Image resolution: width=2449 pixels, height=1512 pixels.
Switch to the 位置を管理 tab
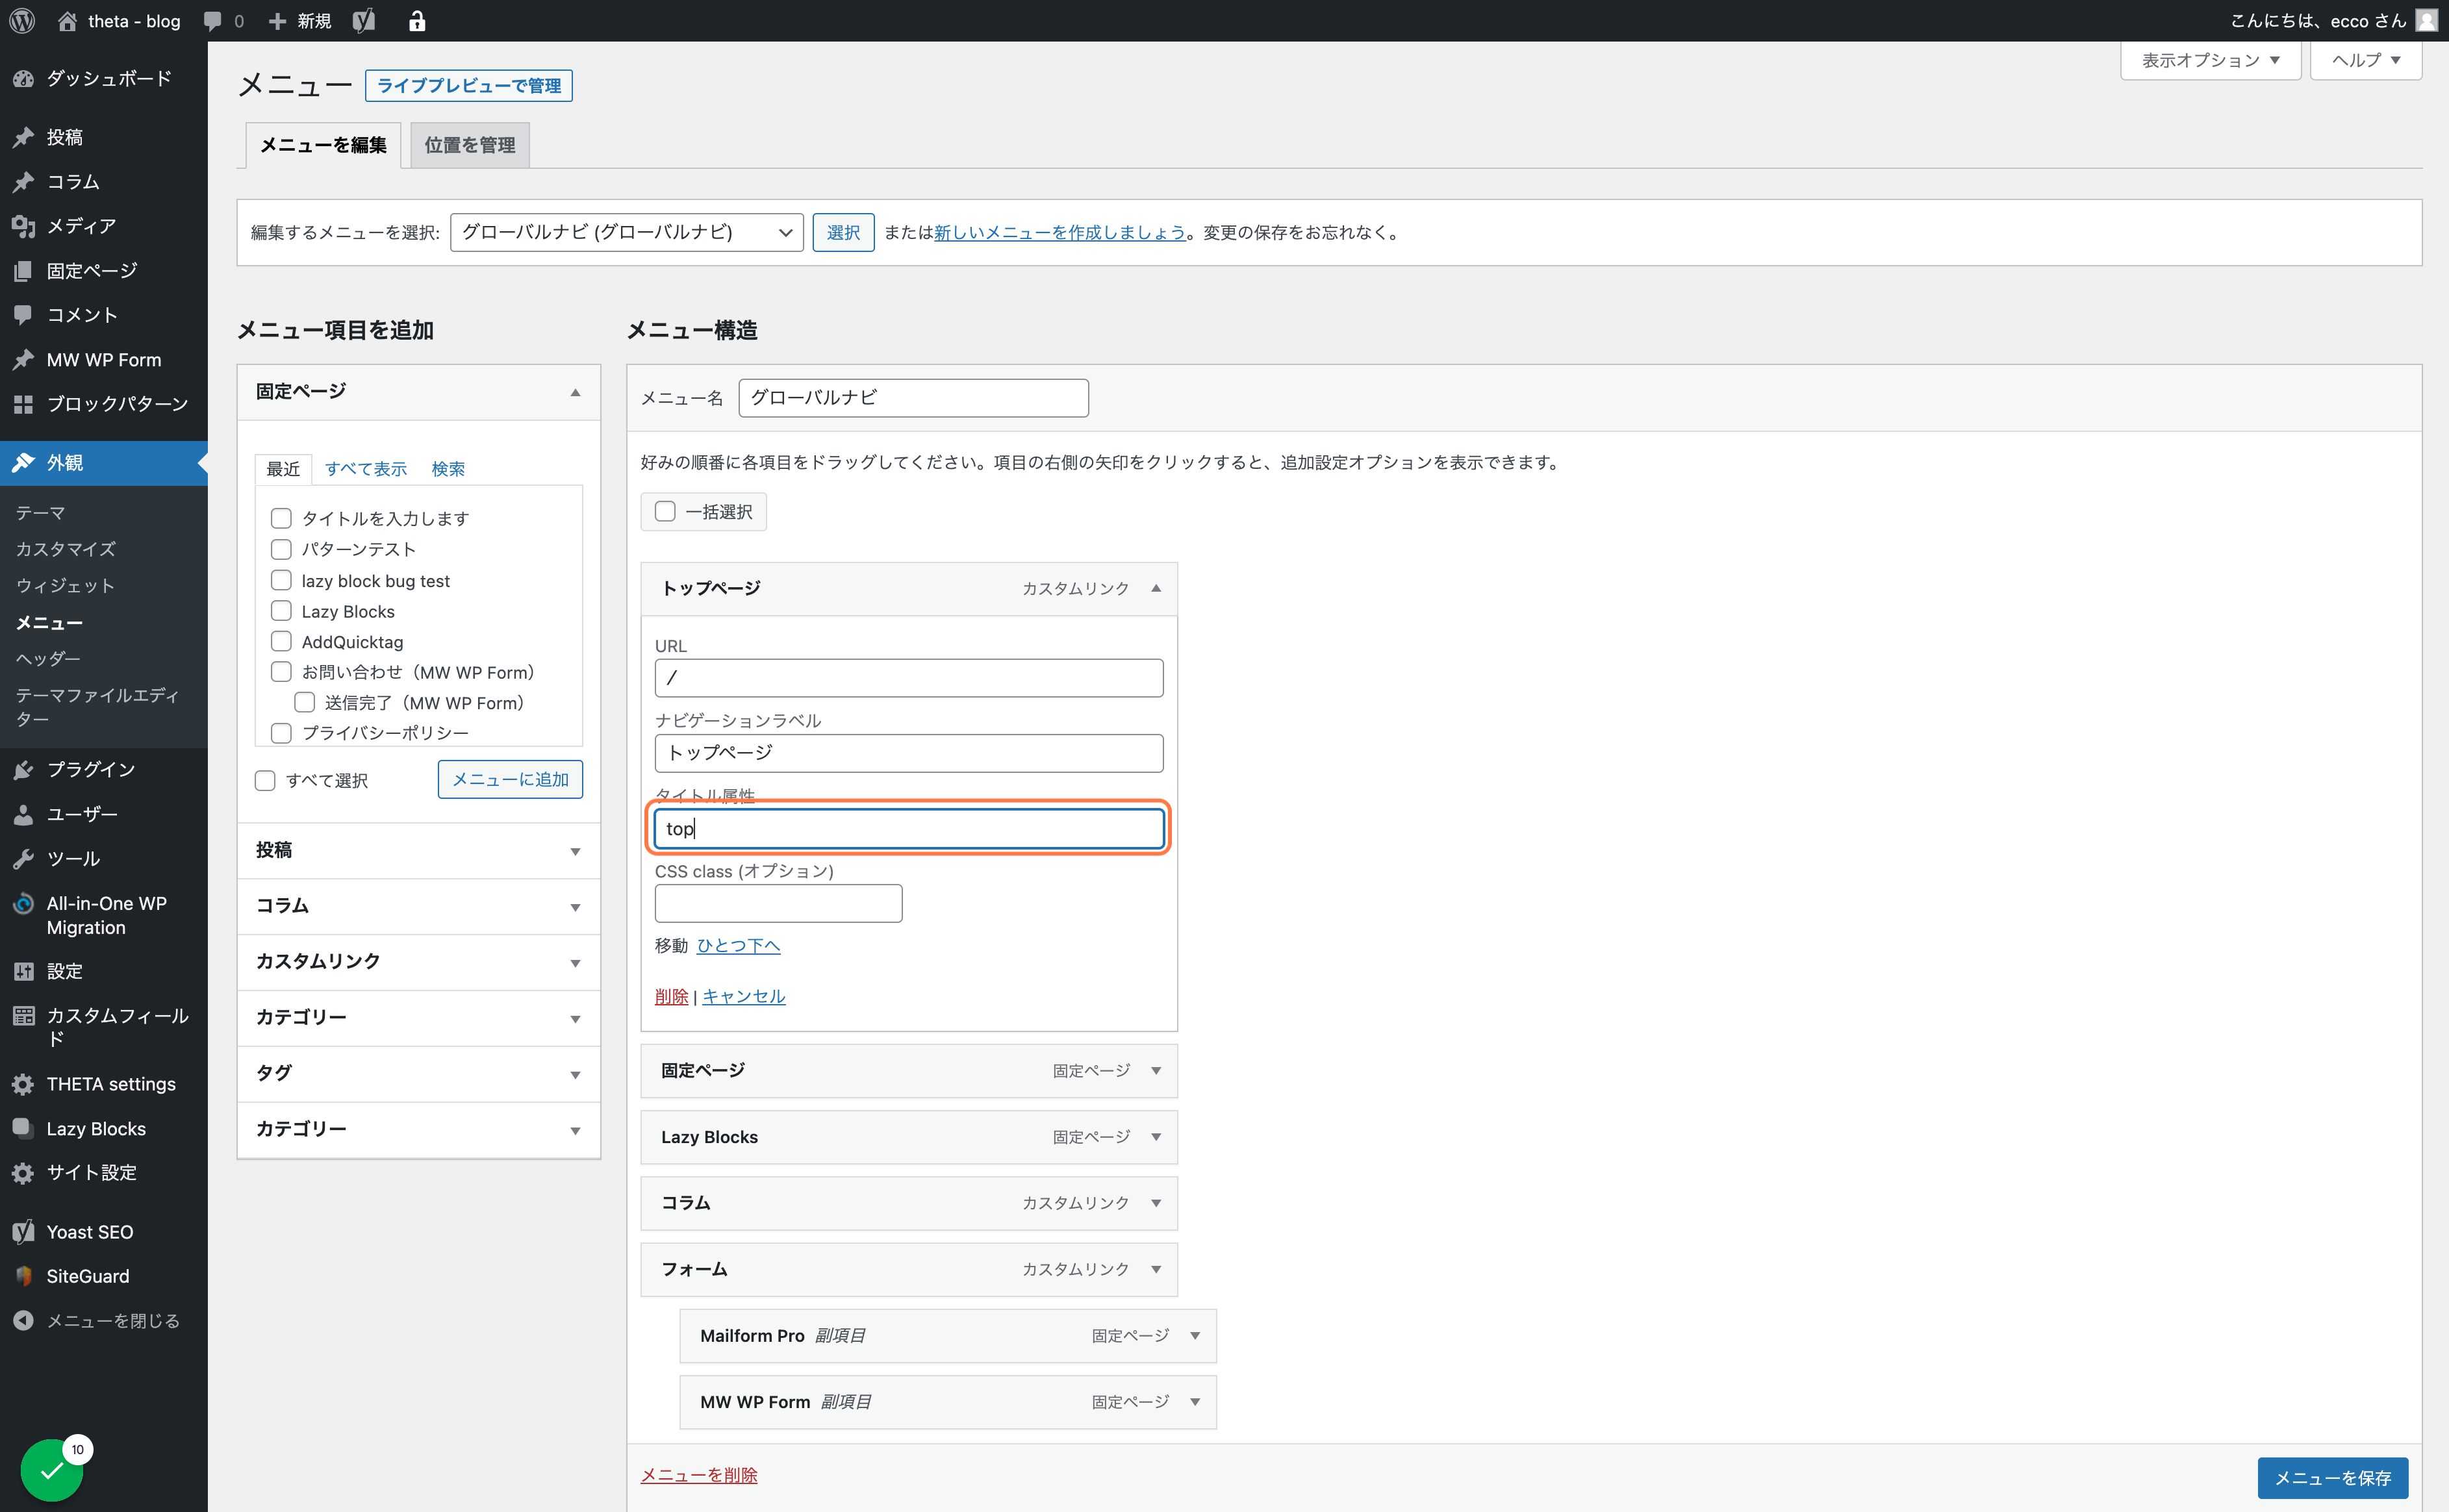click(469, 145)
